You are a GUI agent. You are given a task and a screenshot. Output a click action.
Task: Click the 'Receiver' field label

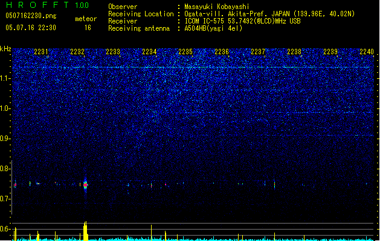pyautogui.click(x=123, y=21)
